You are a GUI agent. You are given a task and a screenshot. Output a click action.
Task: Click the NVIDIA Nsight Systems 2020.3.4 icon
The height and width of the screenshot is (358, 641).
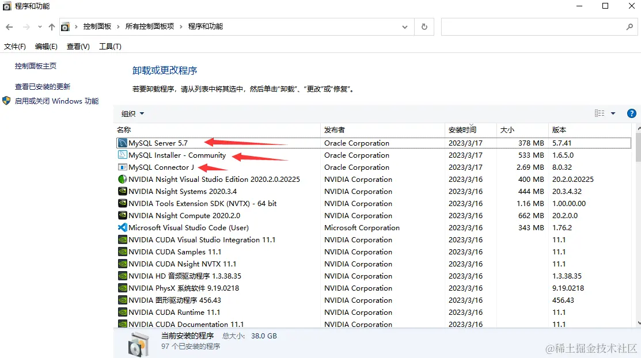pos(122,191)
